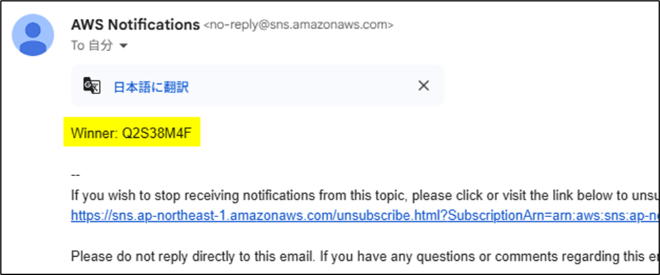Expand recipient details arrow beside 自分
Screen dimensions: 660x275
coord(123,46)
